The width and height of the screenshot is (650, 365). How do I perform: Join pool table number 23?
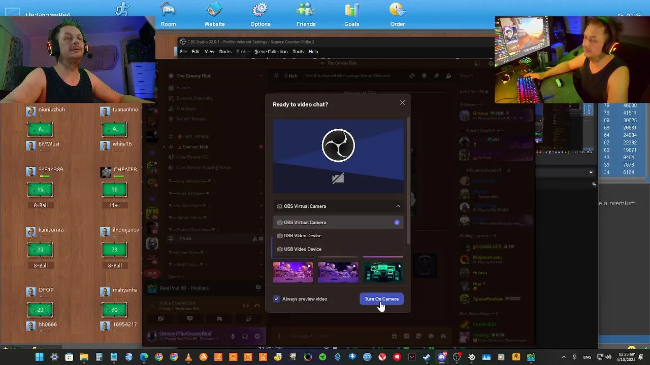coord(114,249)
